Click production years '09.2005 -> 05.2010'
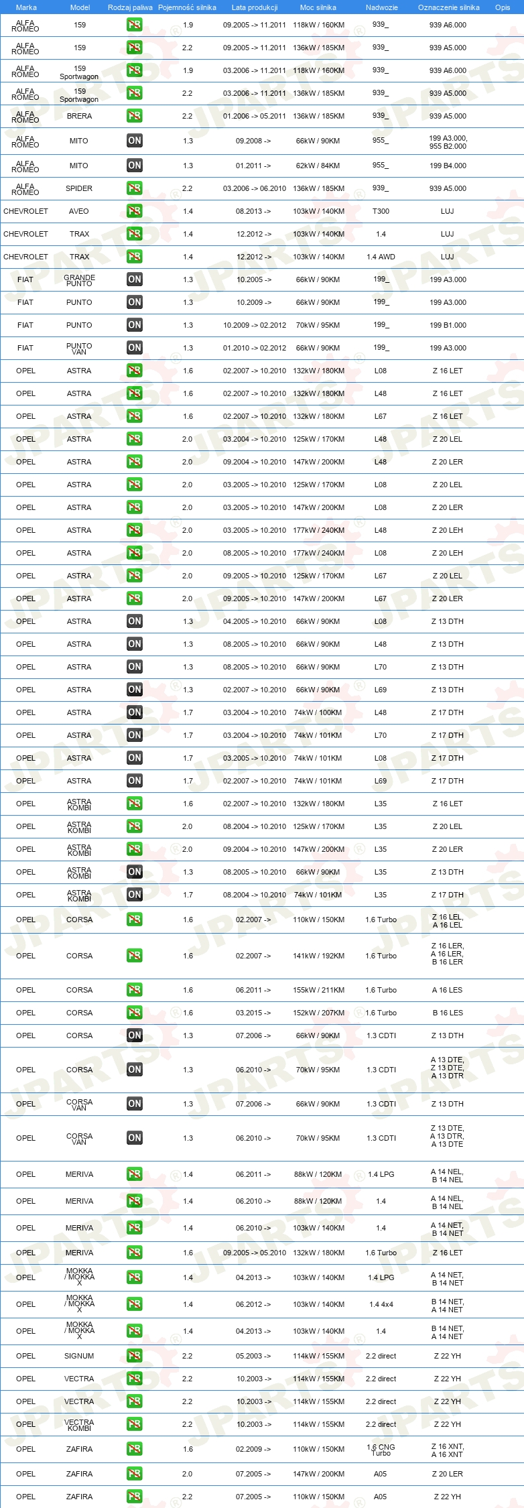The height and width of the screenshot is (1508, 524). 254,1253
